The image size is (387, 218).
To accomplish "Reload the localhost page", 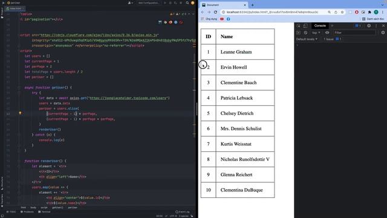I will point(215,12).
